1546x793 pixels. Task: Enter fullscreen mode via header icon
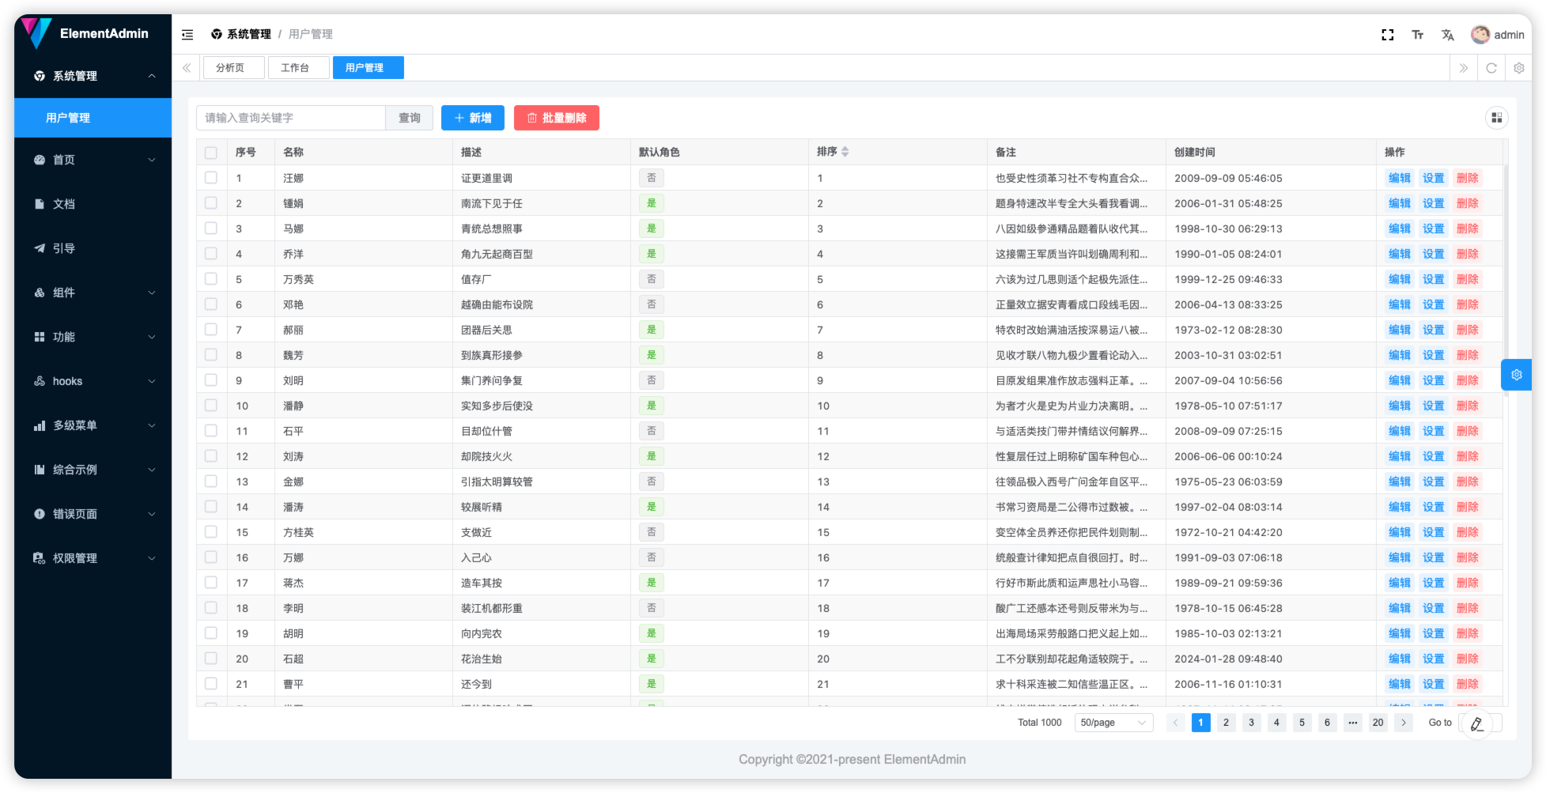tap(1387, 35)
